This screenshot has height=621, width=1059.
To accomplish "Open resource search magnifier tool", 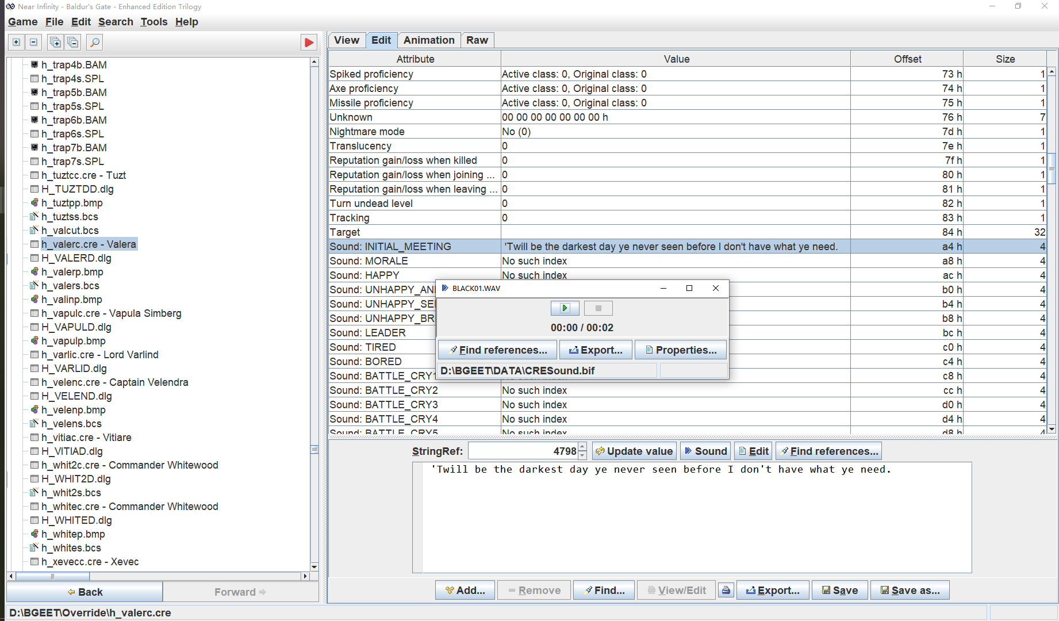I will tap(95, 42).
